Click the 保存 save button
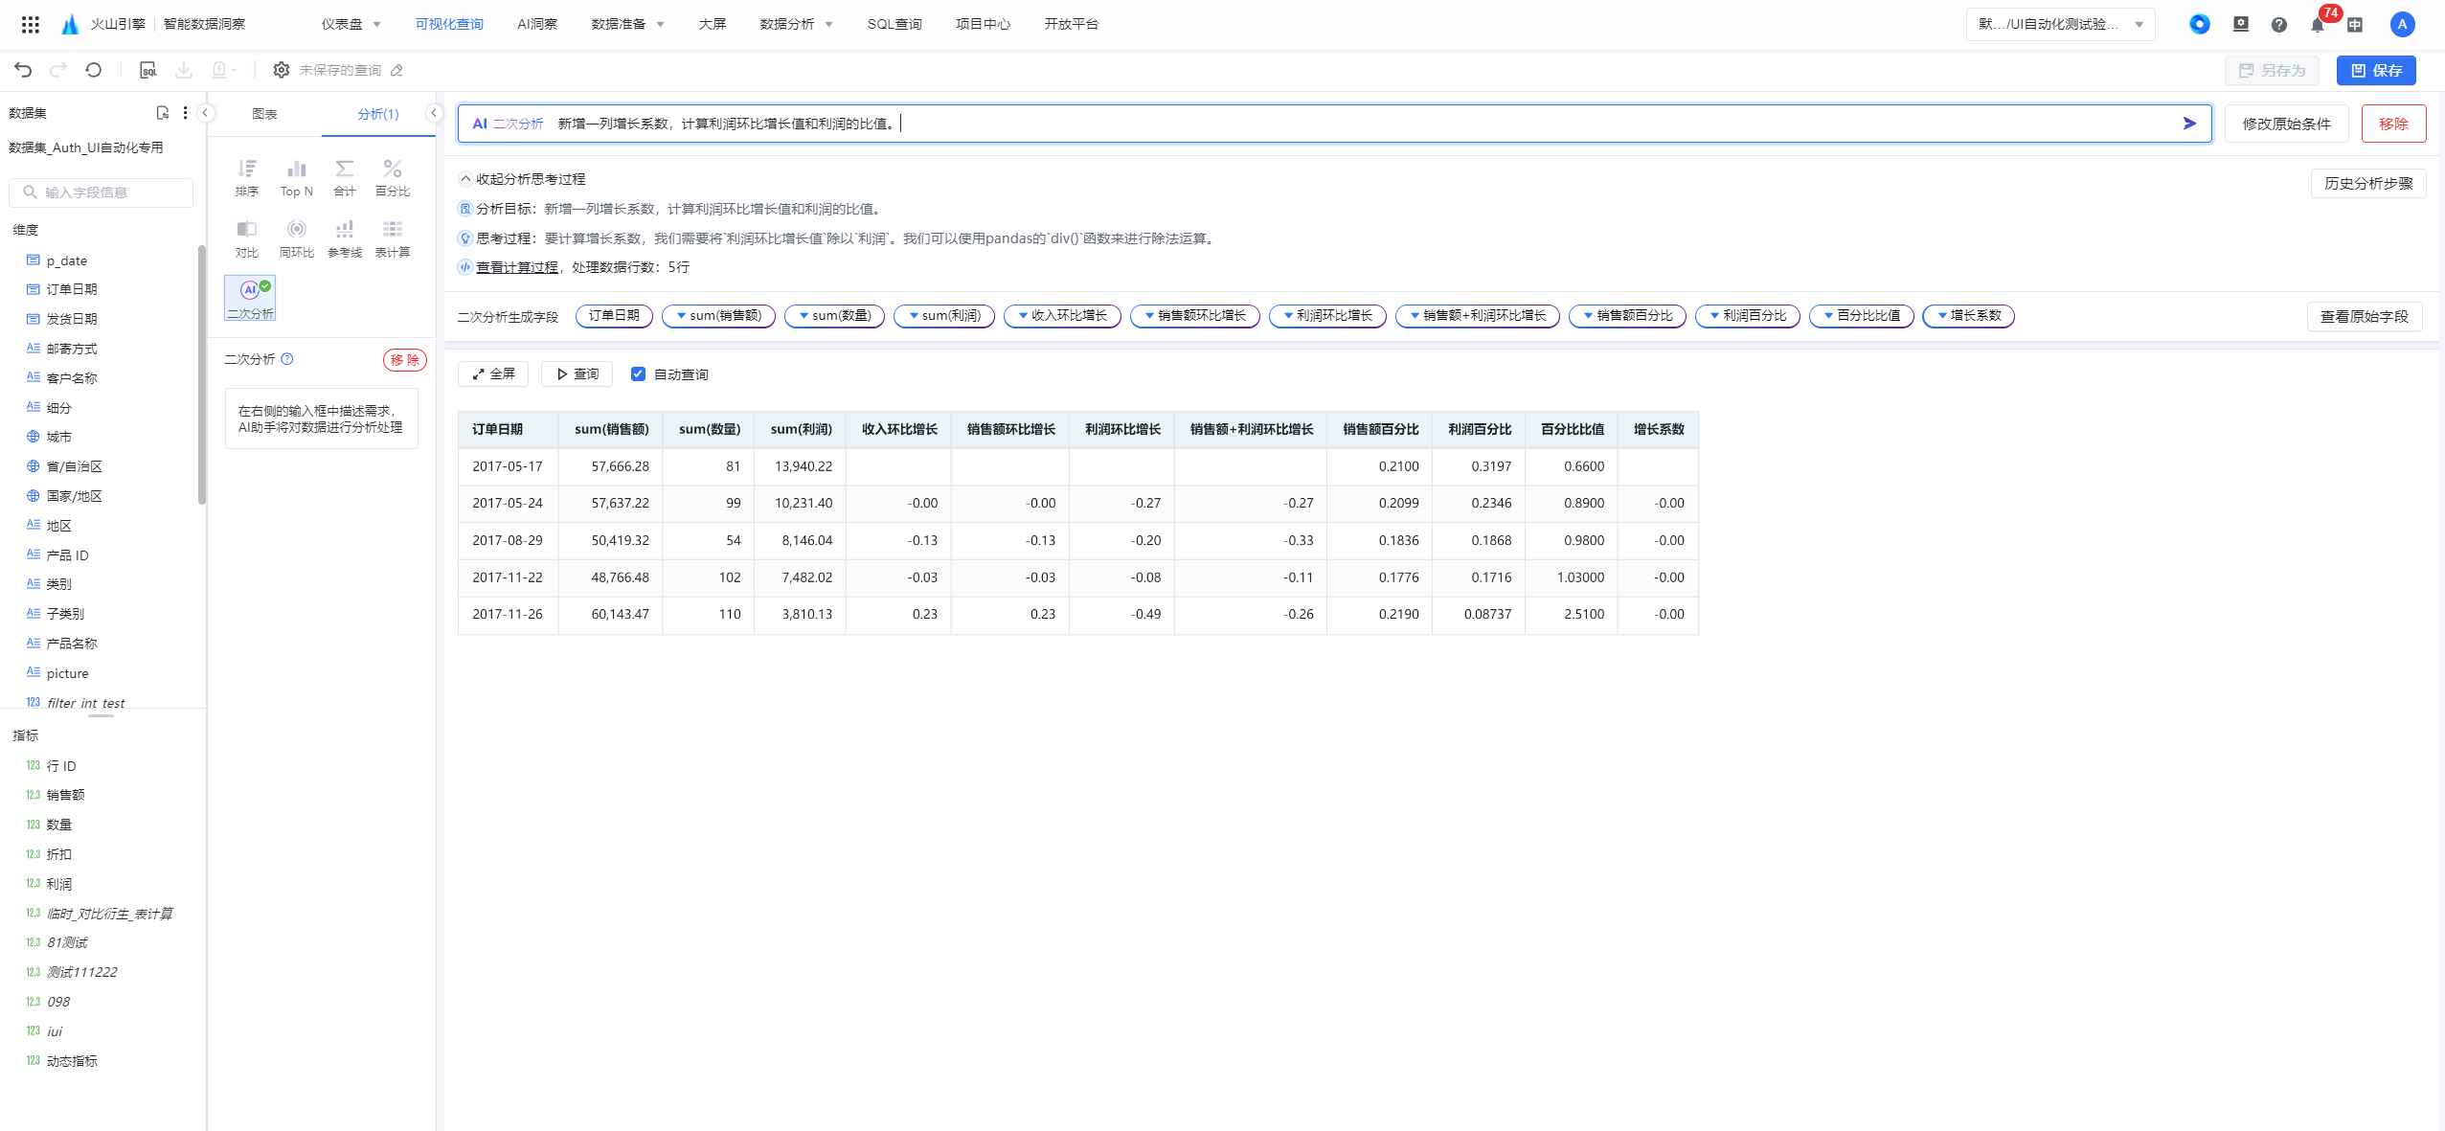Viewport: 2445px width, 1131px height. [2376, 71]
